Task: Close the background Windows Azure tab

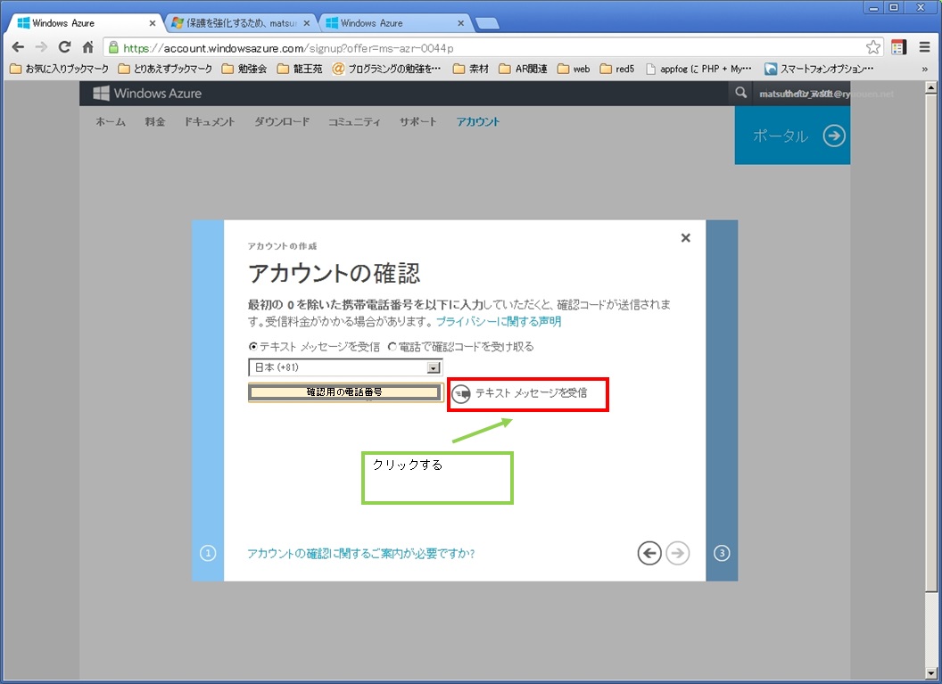Action: click(461, 23)
